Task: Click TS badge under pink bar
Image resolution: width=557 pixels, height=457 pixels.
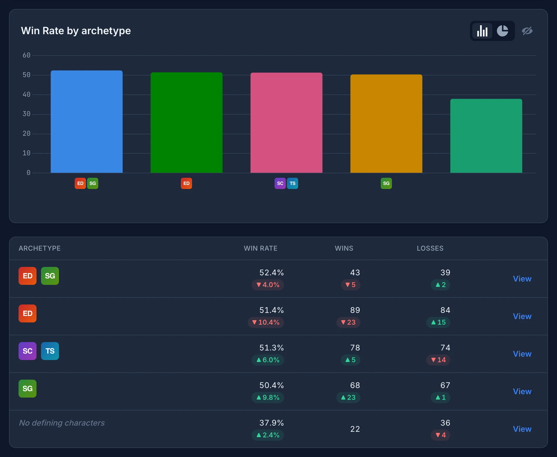Action: (293, 183)
